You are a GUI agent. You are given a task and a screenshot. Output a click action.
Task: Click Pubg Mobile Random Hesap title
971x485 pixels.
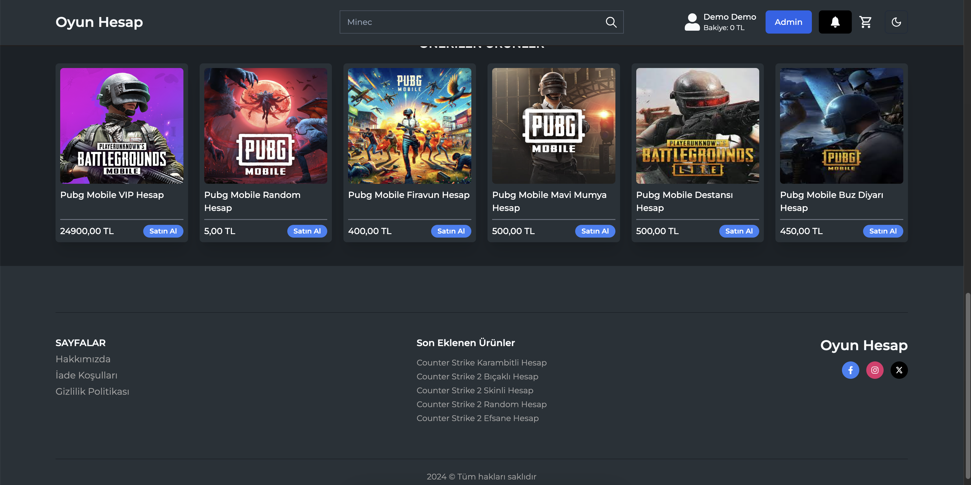point(252,201)
